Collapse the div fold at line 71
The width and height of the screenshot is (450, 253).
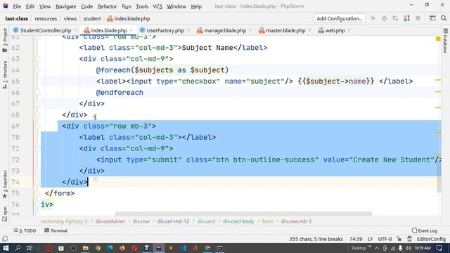37,148
